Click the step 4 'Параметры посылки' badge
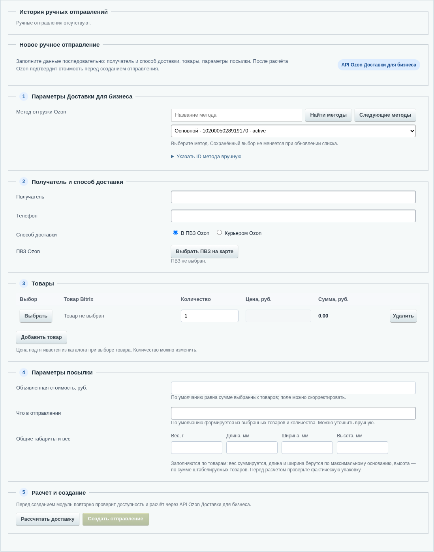The height and width of the screenshot is (552, 434). click(24, 372)
